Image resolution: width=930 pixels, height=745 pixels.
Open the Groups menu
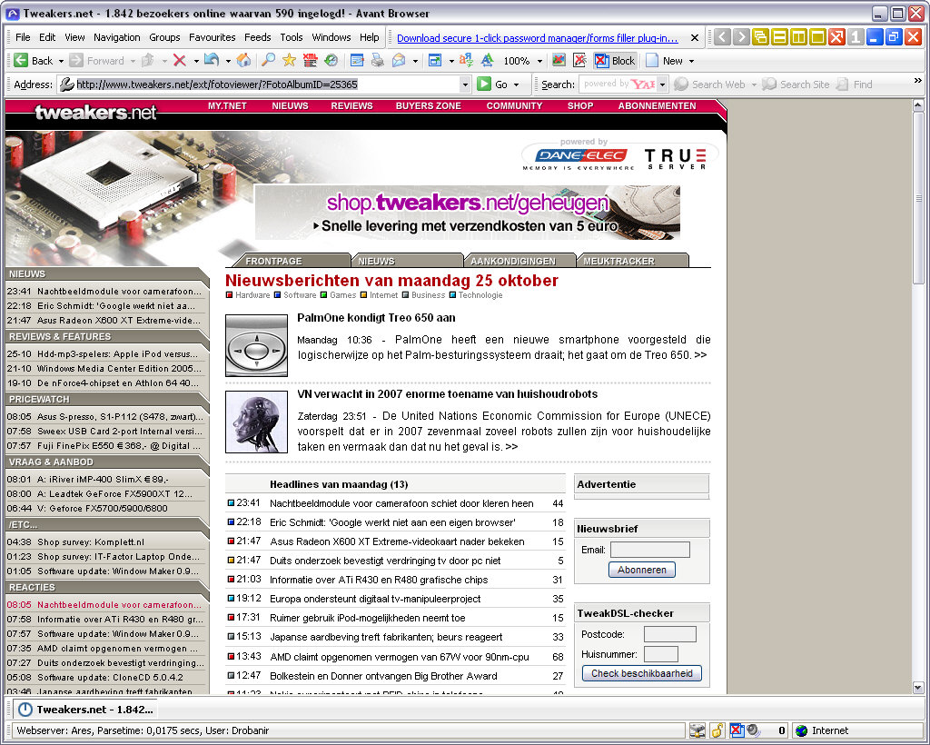[x=164, y=37]
